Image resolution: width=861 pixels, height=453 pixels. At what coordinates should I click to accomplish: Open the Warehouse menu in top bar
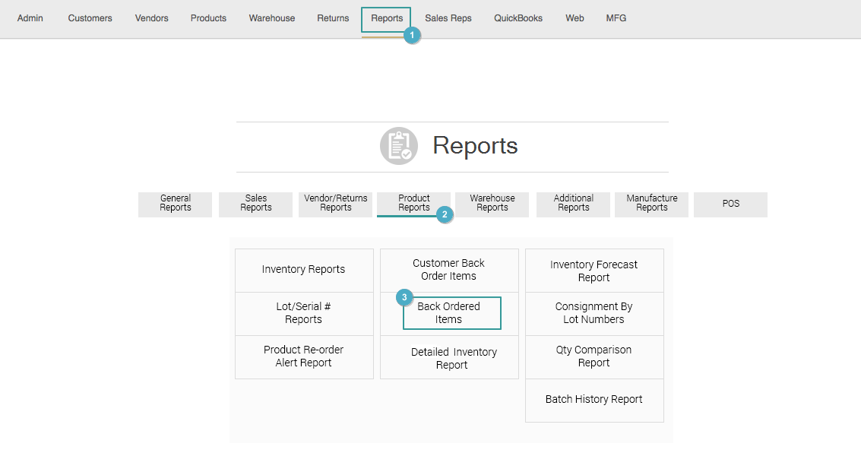(x=271, y=18)
